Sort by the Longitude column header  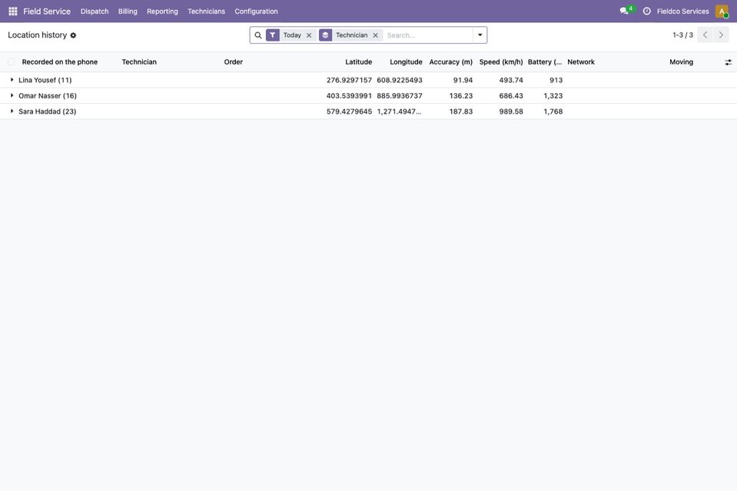(x=406, y=62)
